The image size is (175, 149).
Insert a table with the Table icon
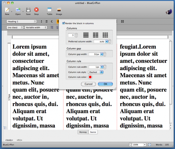point(50,10)
